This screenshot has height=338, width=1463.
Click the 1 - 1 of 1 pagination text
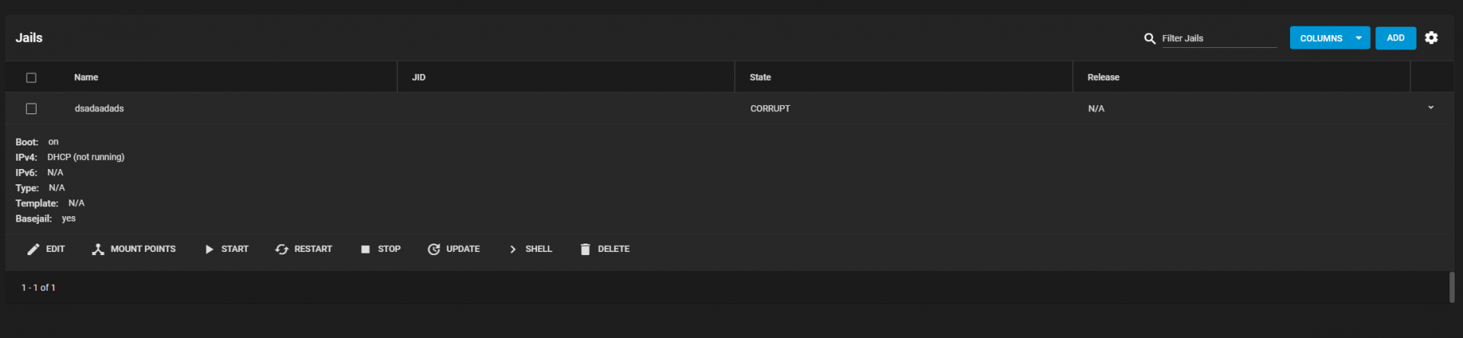39,288
